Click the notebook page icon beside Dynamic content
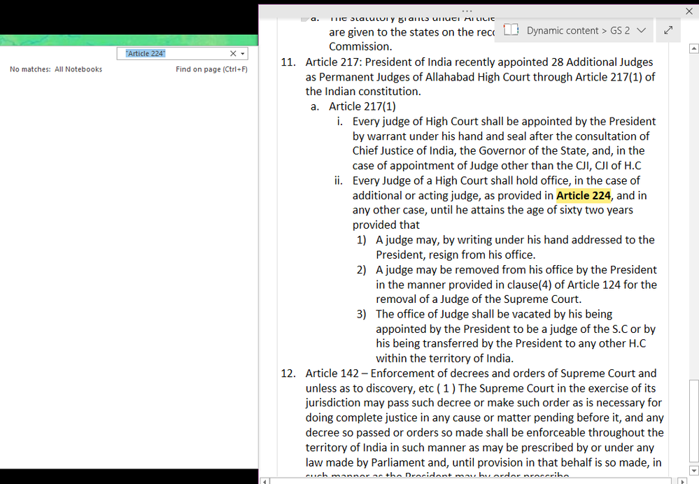Image resolution: width=699 pixels, height=484 pixels. tap(511, 30)
